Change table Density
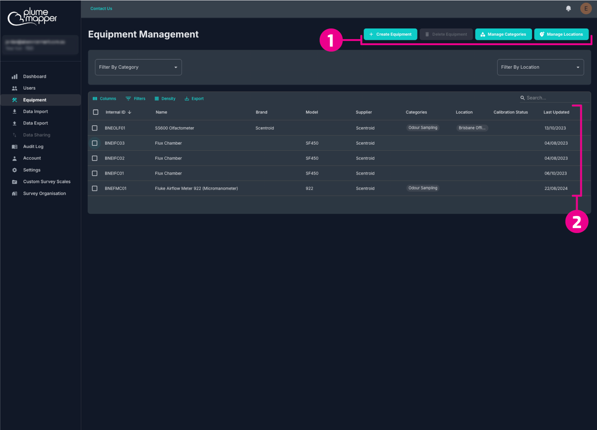Viewport: 597px width, 430px height. tap(165, 99)
